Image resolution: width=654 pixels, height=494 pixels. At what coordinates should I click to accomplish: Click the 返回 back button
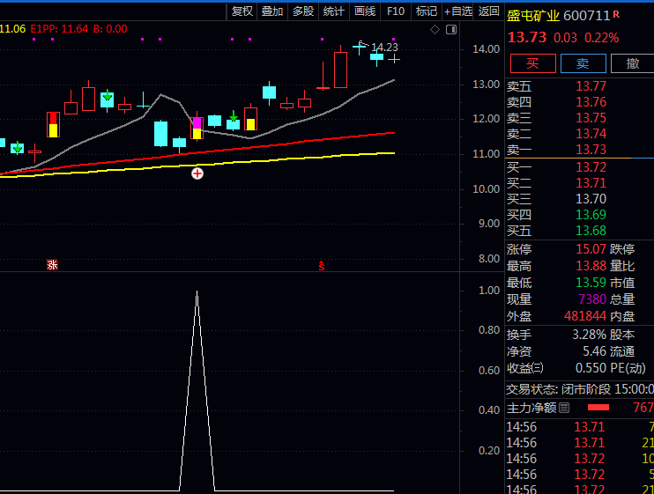tap(489, 11)
